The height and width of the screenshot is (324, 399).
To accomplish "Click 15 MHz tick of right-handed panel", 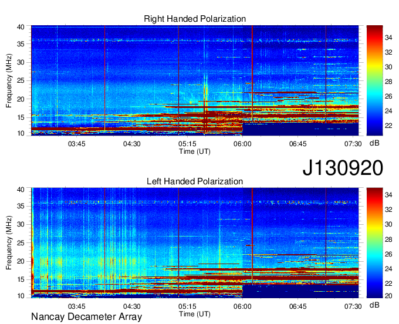I will 21,117.
